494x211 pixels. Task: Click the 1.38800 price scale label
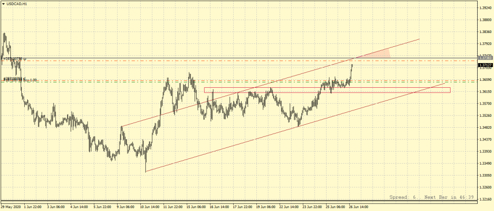coord(486,20)
